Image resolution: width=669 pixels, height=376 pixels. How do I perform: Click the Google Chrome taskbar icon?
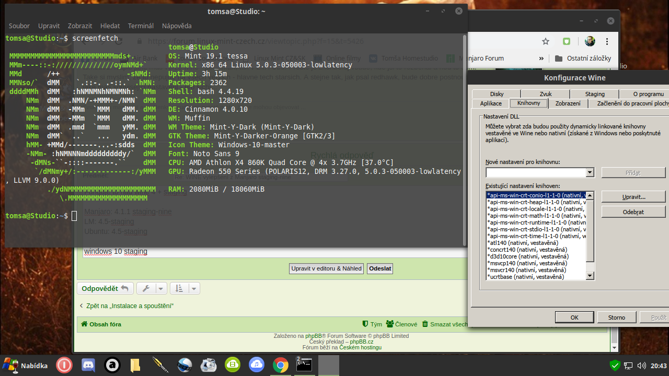[281, 365]
